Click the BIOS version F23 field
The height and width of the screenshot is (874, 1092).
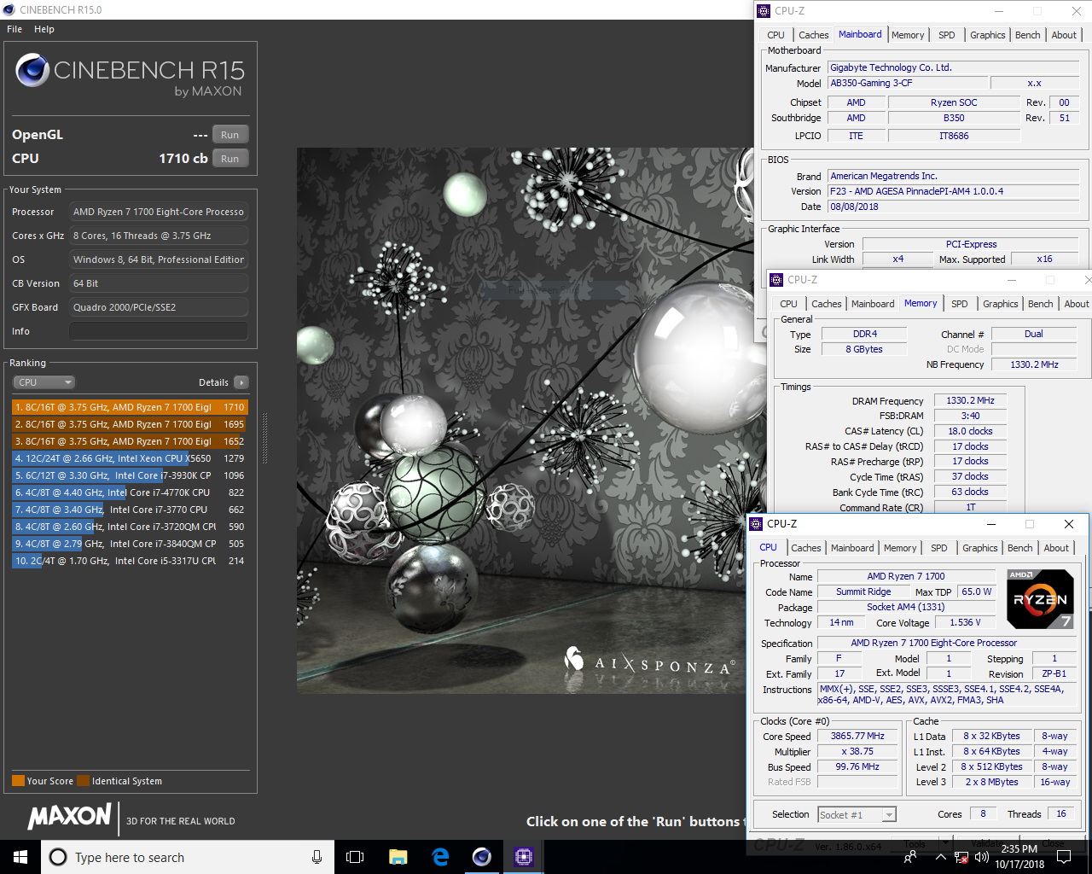click(953, 191)
